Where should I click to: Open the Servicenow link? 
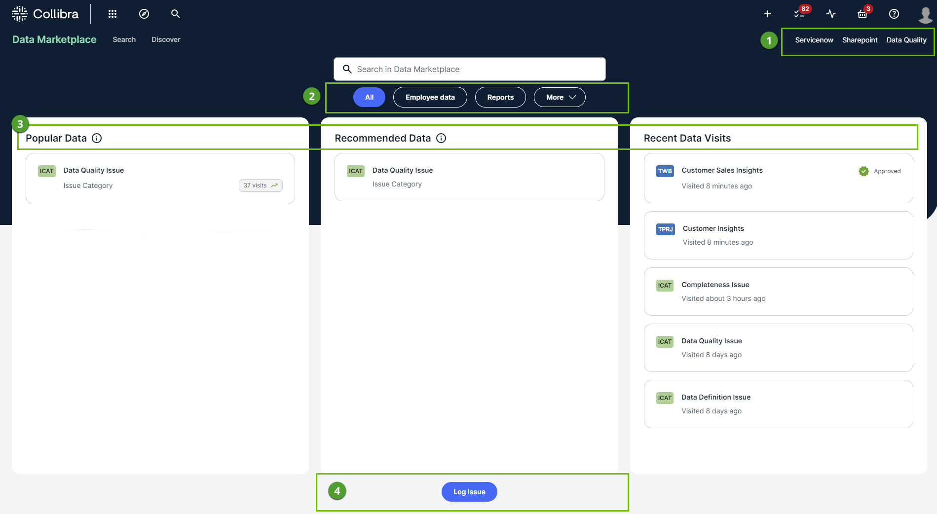point(814,40)
